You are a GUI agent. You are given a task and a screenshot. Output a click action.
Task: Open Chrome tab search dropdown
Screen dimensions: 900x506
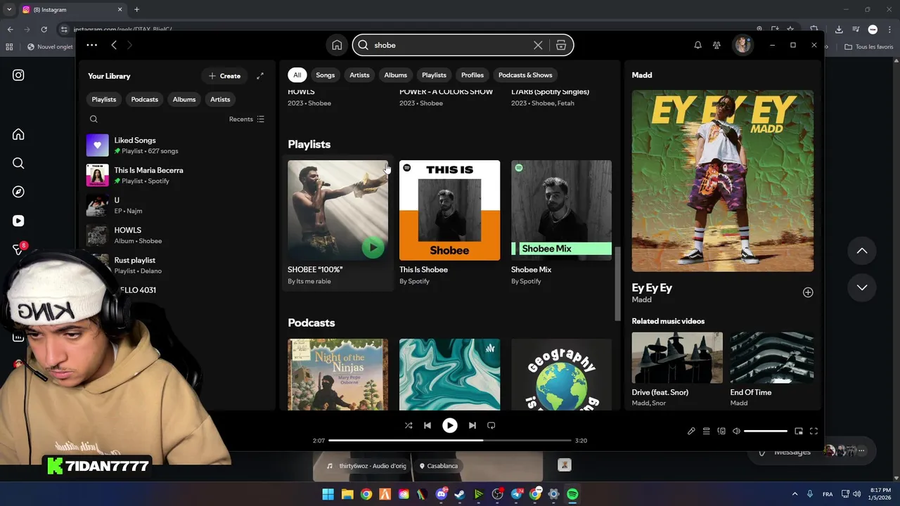click(x=8, y=10)
